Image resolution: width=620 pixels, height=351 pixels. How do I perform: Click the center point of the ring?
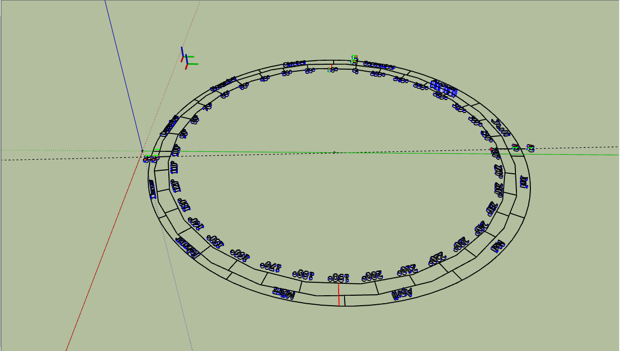334,152
